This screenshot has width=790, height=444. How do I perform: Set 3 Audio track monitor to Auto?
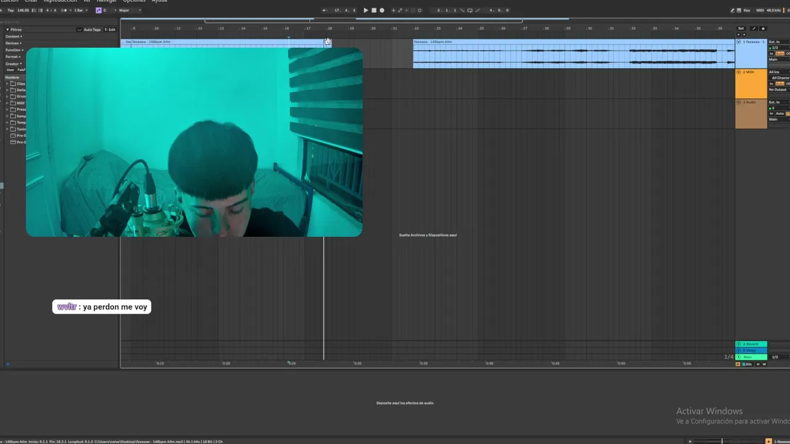pos(780,113)
